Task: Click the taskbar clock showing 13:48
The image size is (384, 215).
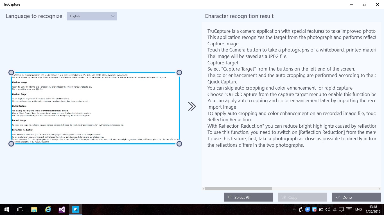Action: pos(373,209)
